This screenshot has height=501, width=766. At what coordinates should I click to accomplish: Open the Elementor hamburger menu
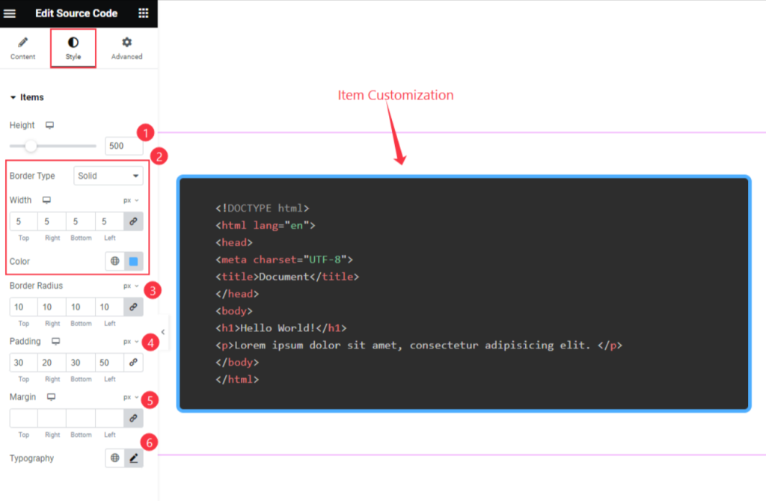(10, 13)
